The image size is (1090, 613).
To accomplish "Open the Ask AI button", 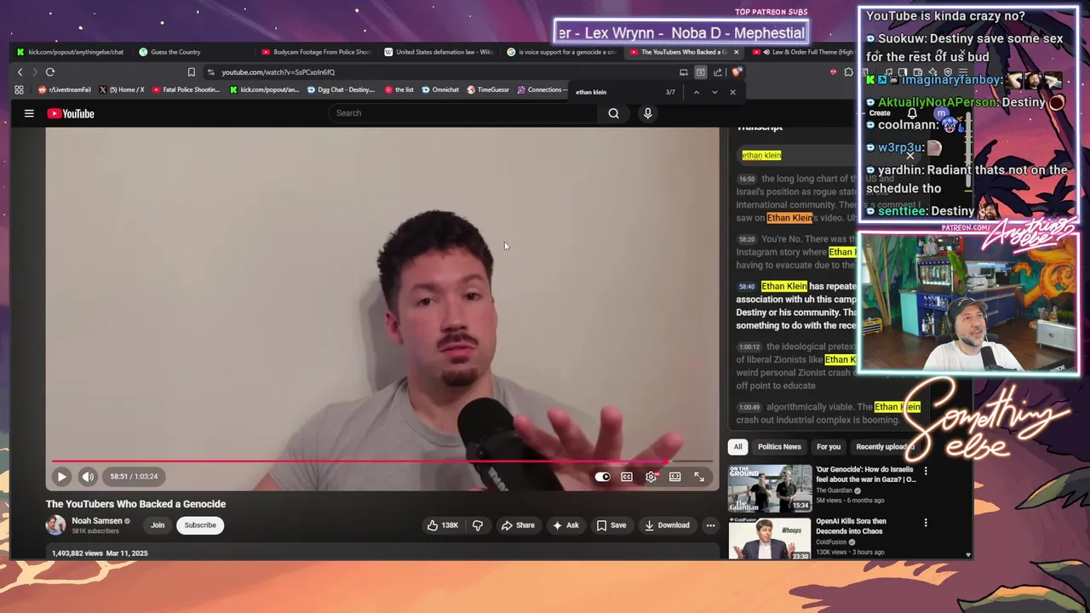I will pyautogui.click(x=565, y=525).
